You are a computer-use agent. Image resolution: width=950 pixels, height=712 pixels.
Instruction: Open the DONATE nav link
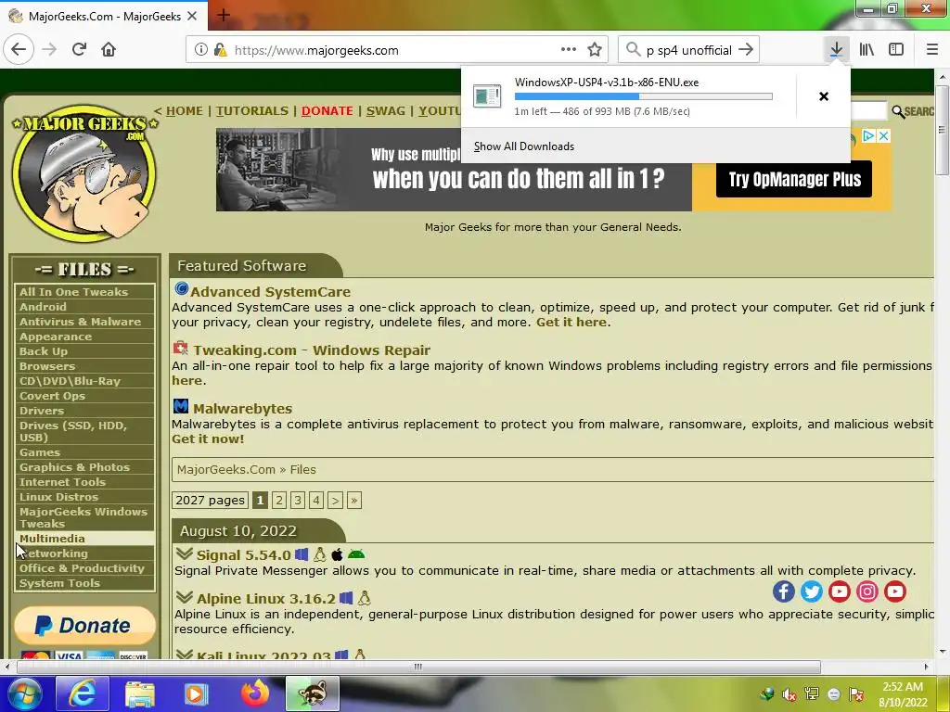327,111
